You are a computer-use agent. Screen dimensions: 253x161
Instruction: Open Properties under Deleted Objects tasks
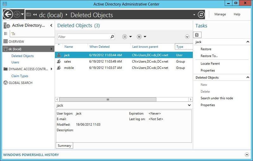click(208, 105)
